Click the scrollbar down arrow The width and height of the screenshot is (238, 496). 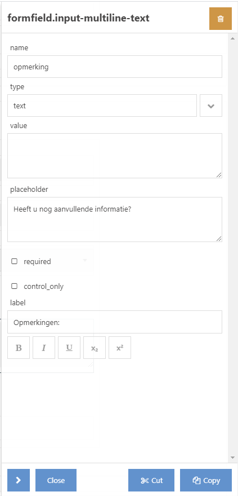click(x=232, y=458)
